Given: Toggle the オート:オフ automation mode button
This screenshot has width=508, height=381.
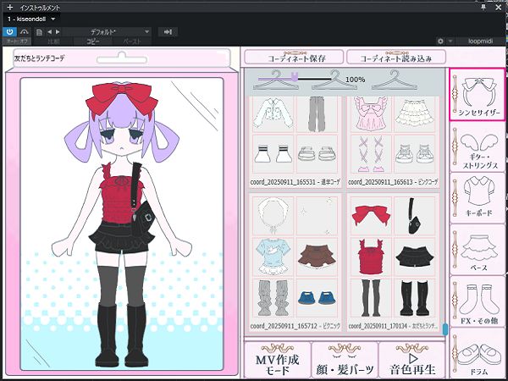Looking at the screenshot, I should 17,41.
